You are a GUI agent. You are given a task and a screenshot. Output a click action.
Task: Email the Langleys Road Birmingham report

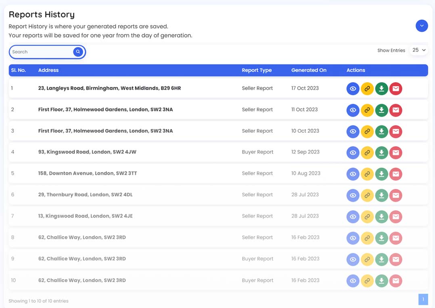[396, 89]
